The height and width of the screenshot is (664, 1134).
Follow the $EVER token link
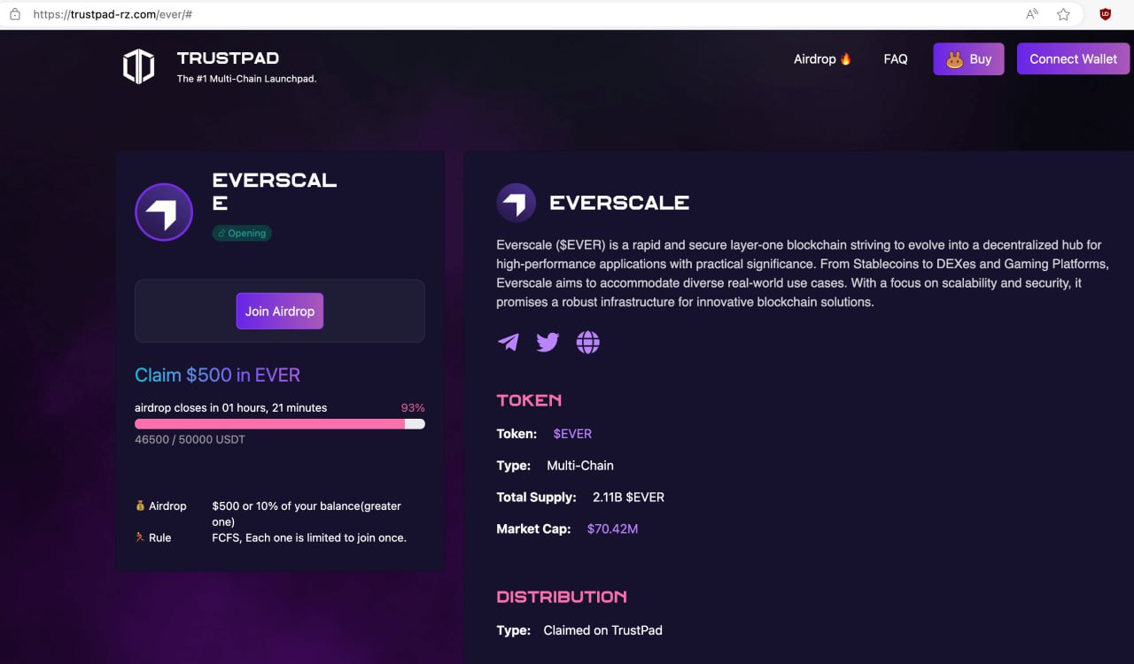click(x=572, y=434)
